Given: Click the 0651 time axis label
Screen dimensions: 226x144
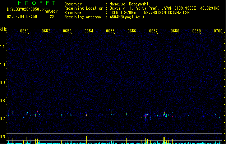Looking at the screenshot, I should (x=24, y=31).
